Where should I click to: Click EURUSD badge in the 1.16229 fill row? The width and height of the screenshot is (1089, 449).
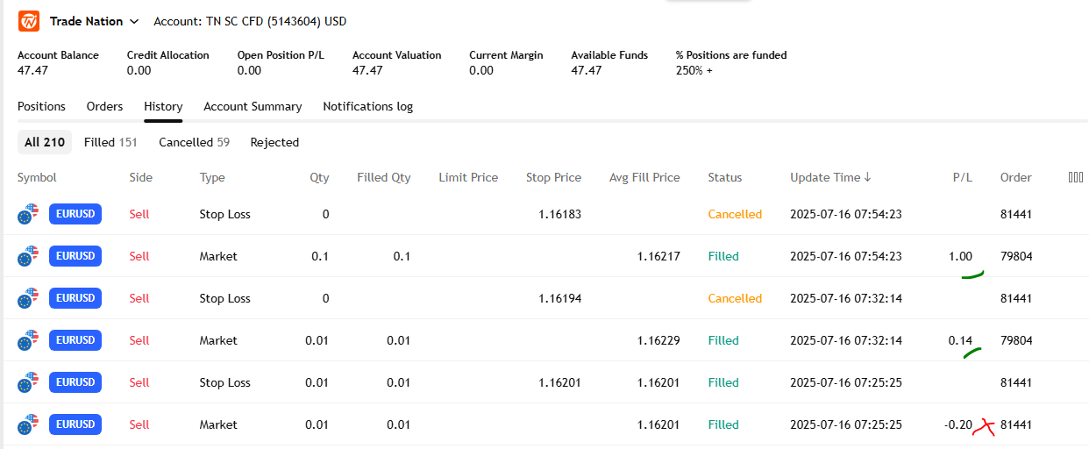[75, 340]
